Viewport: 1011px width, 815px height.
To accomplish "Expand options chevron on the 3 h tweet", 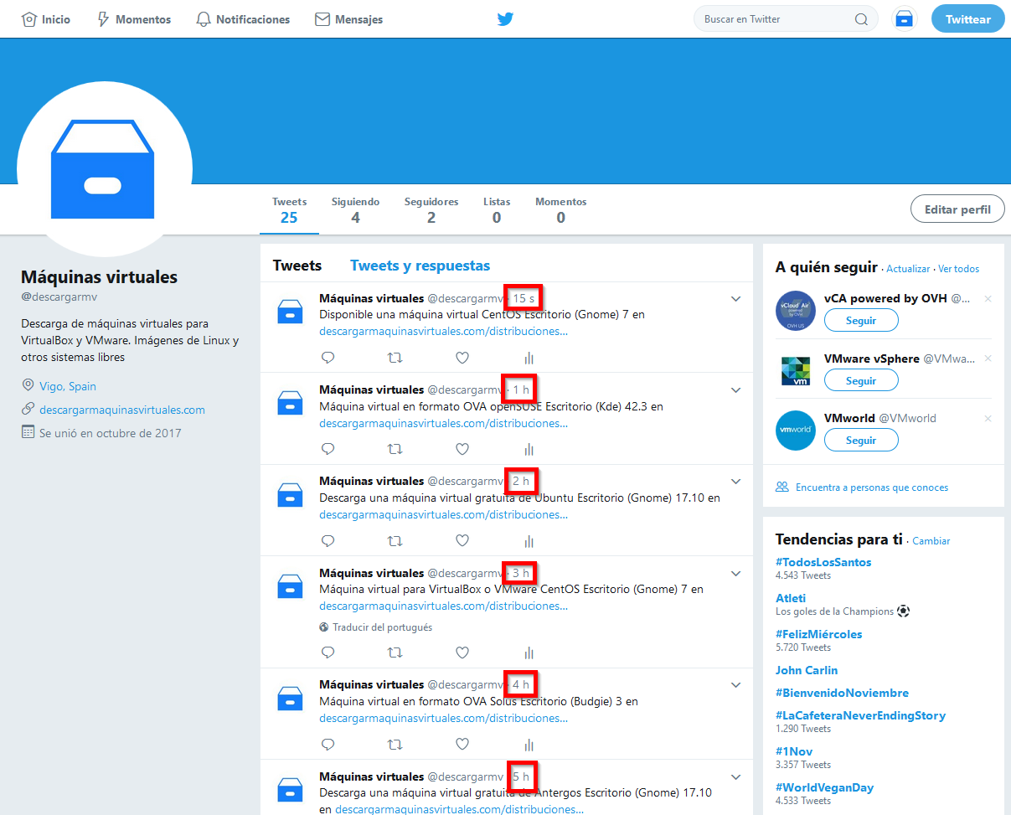I will pyautogui.click(x=735, y=574).
